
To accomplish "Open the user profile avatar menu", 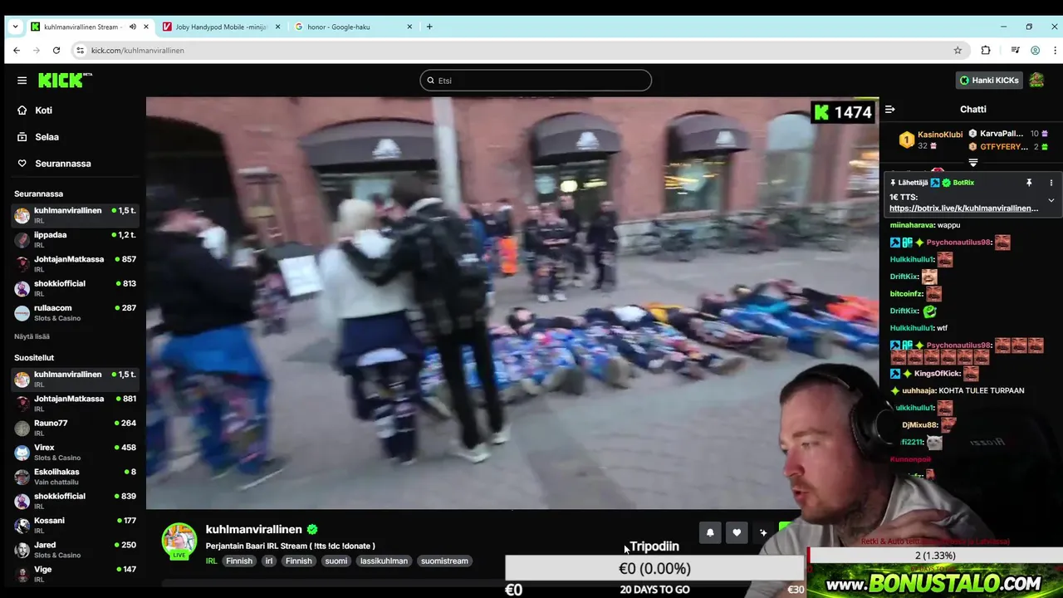I will (x=1036, y=81).
